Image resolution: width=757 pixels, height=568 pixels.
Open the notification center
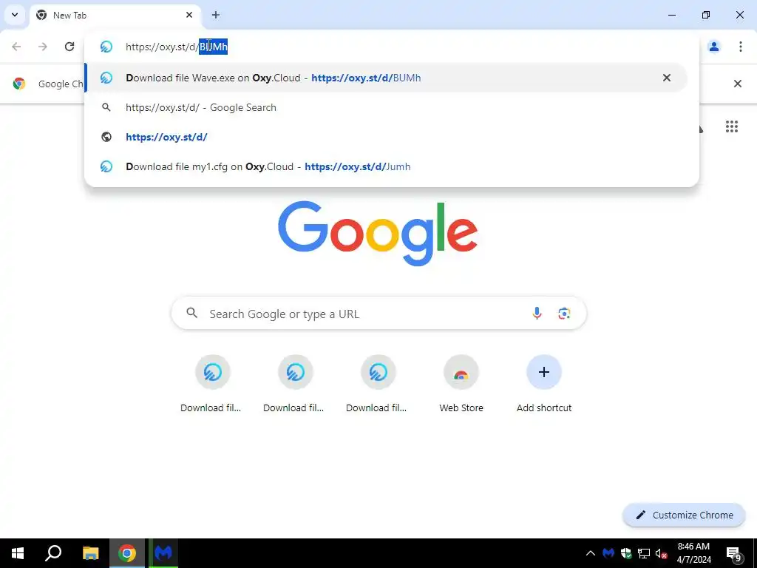734,553
